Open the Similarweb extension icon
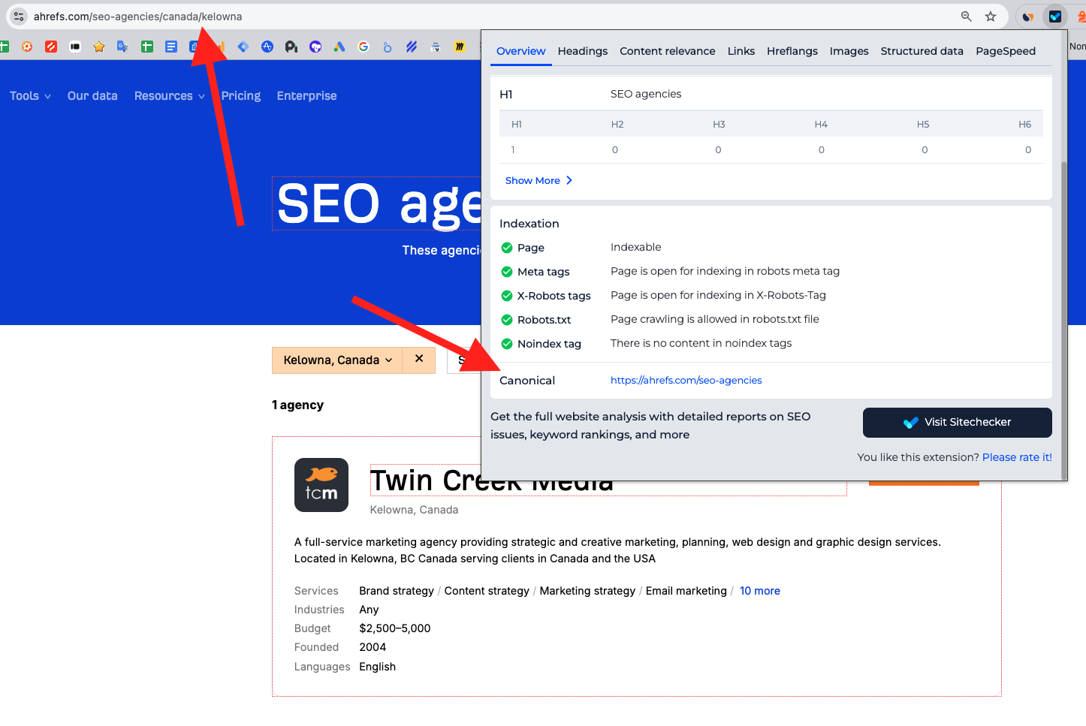Image resolution: width=1086 pixels, height=726 pixels. (1028, 17)
